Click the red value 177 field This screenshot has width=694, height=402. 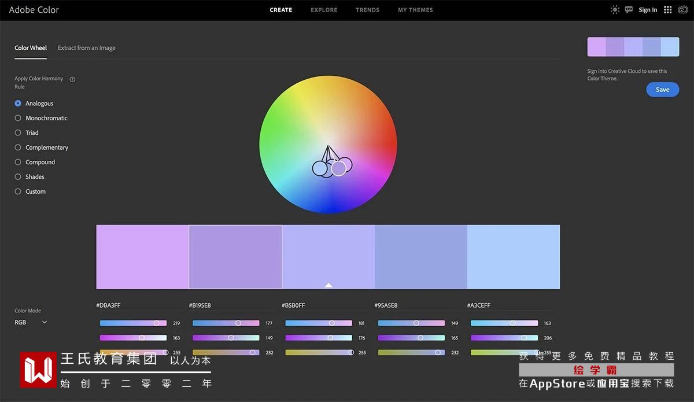(269, 323)
